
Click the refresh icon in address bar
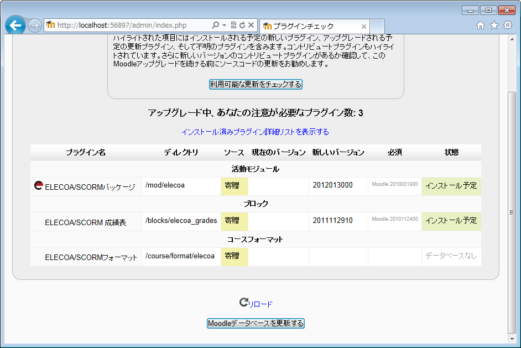point(242,25)
